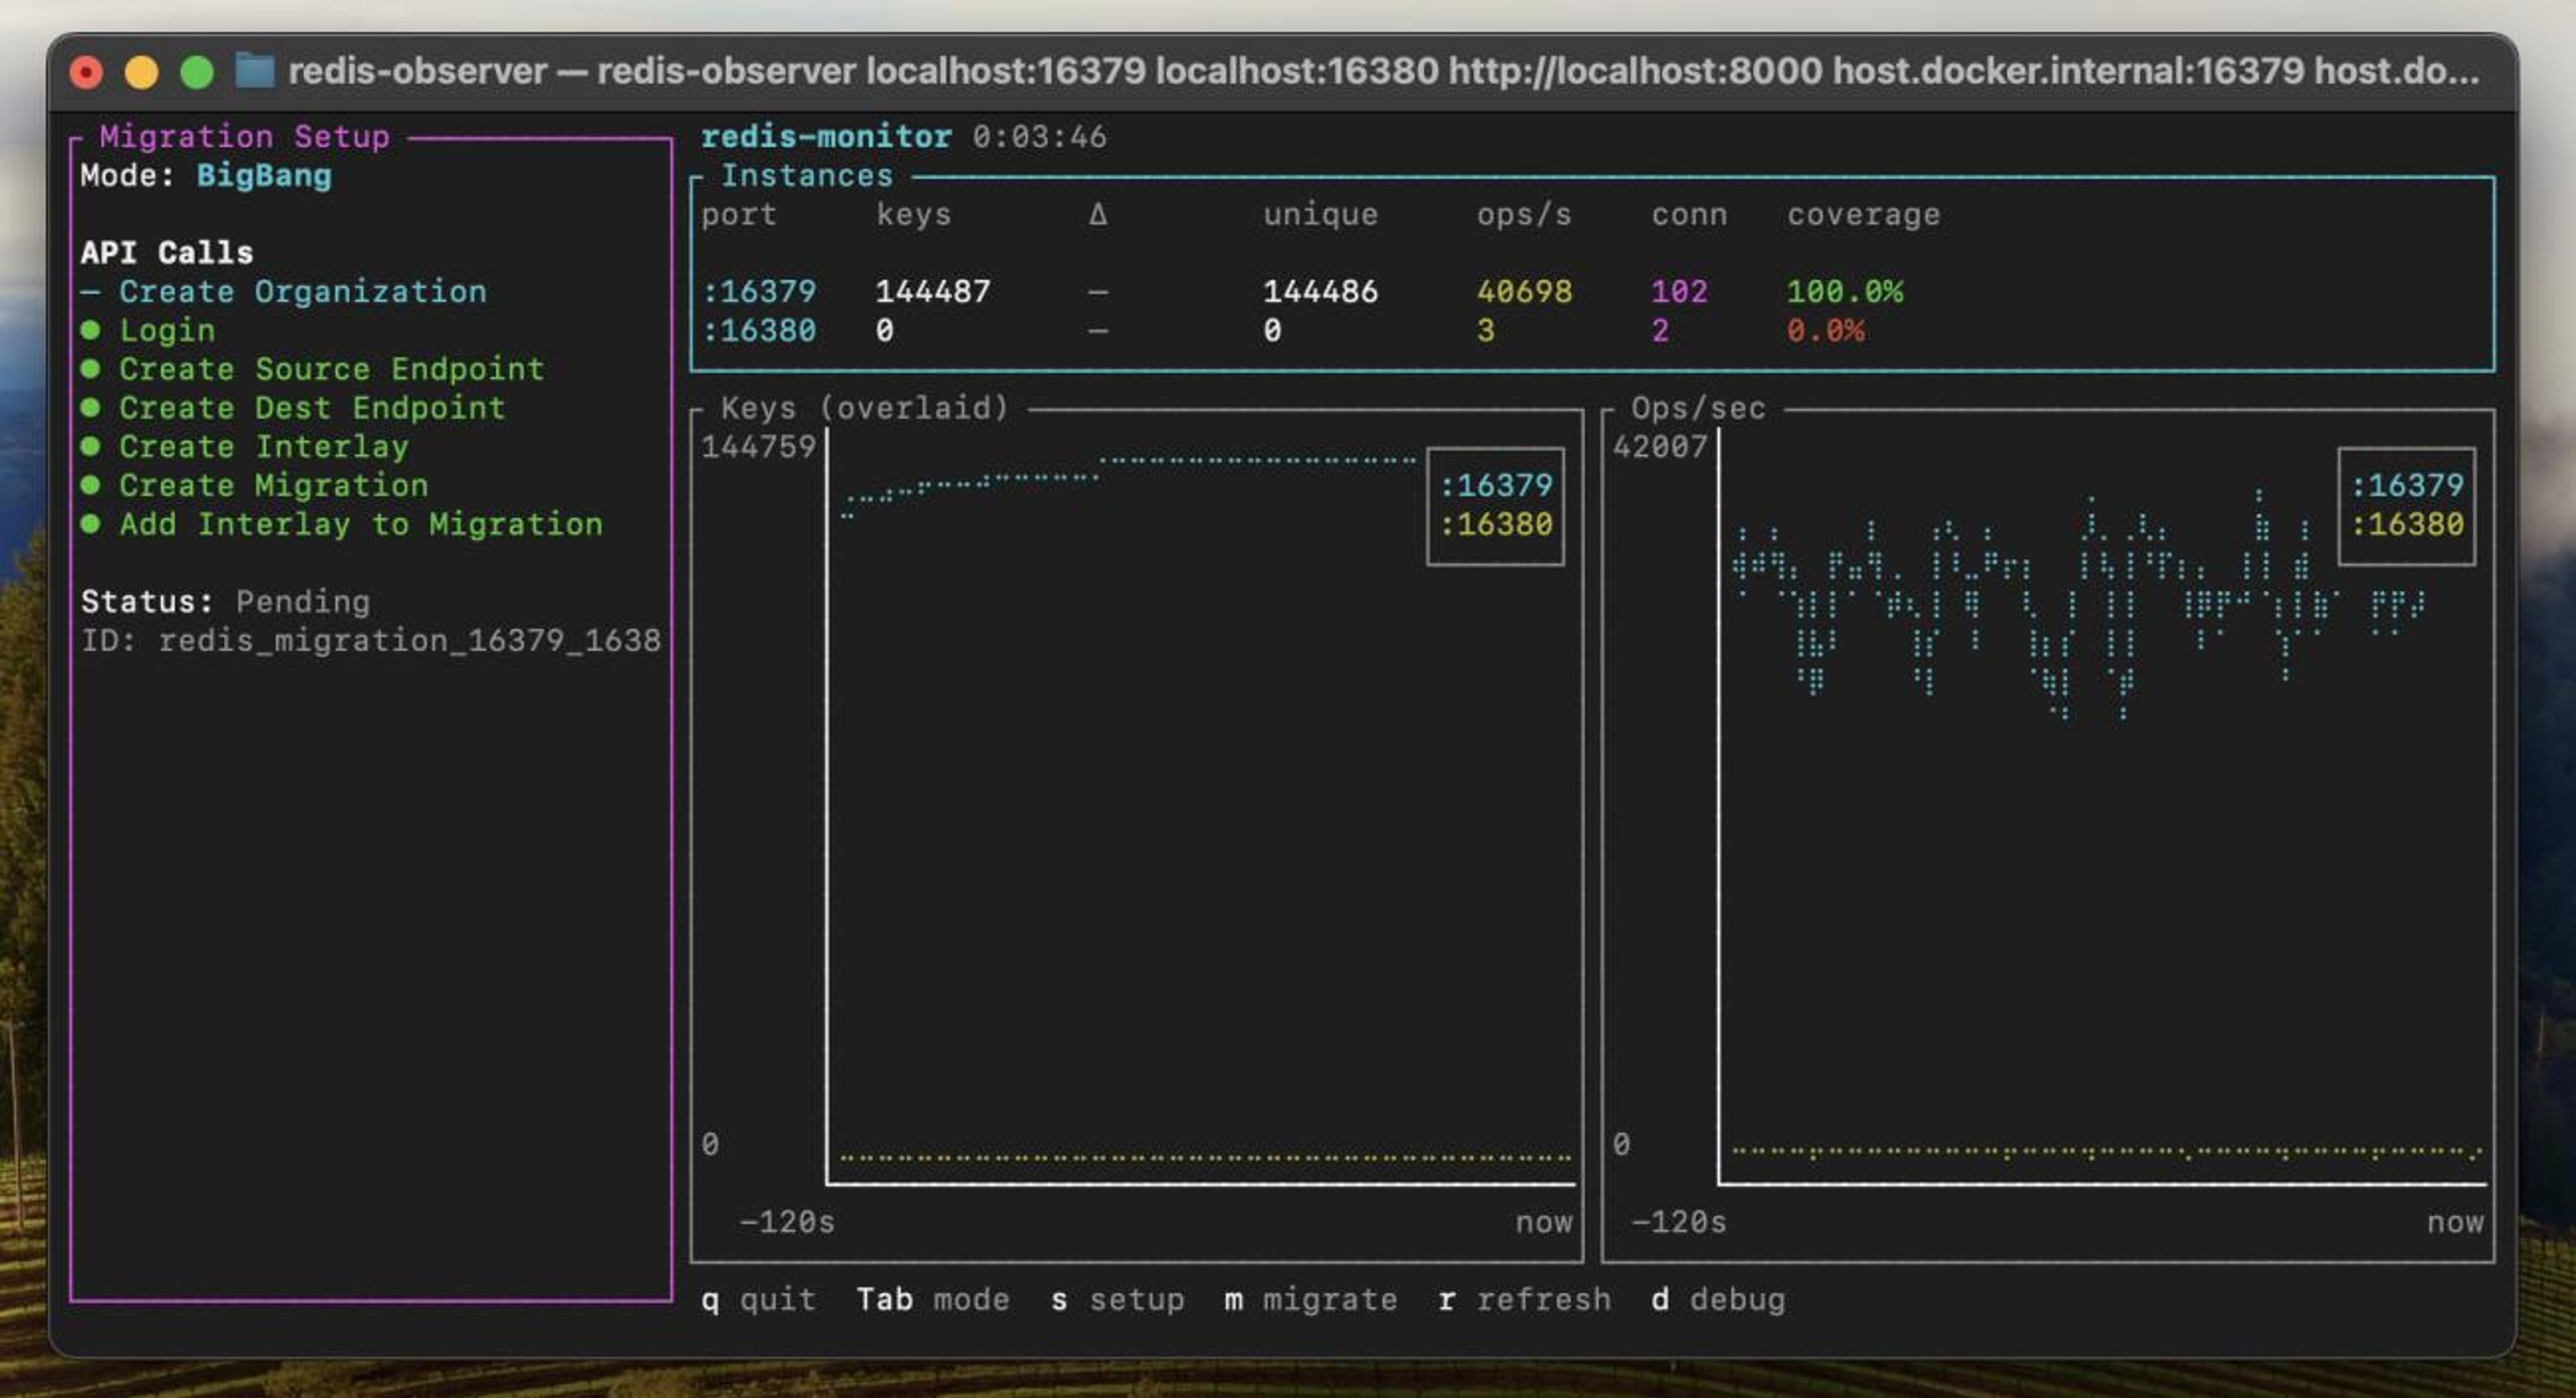Viewport: 2576px width, 1398px height.
Task: Toggle the d debug footer option
Action: click(x=1717, y=1299)
